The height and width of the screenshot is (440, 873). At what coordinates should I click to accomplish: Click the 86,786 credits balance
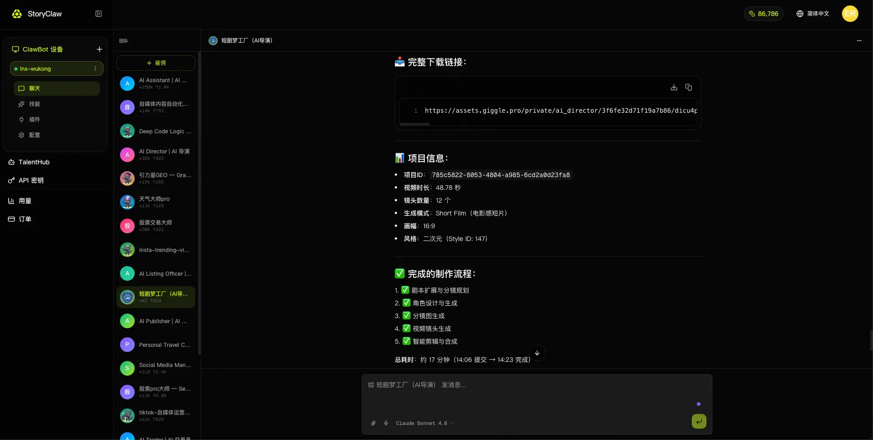click(x=763, y=14)
